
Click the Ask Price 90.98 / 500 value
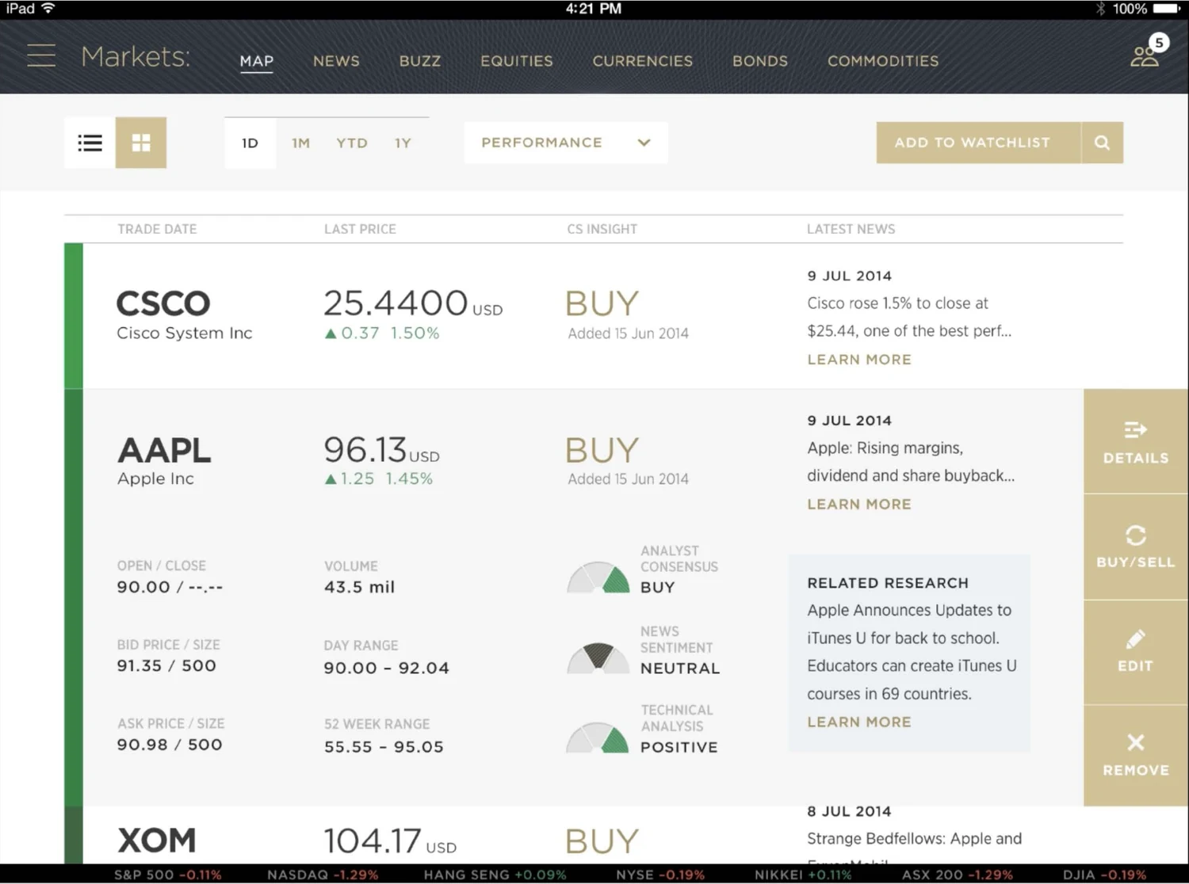(x=170, y=745)
